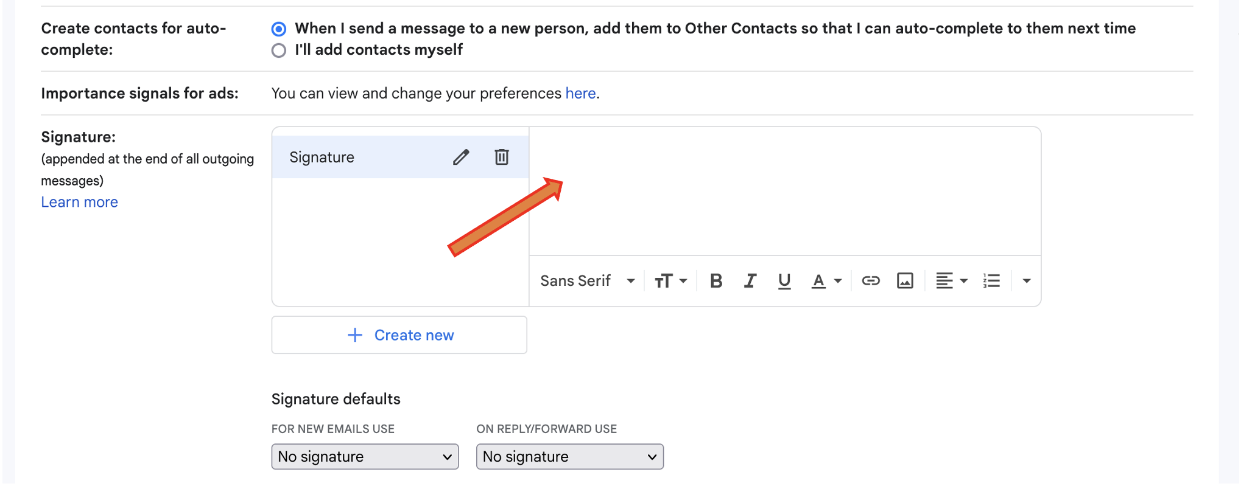Image resolution: width=1241 pixels, height=489 pixels.
Task: Toggle italic formatting in signature editor
Action: coord(750,280)
